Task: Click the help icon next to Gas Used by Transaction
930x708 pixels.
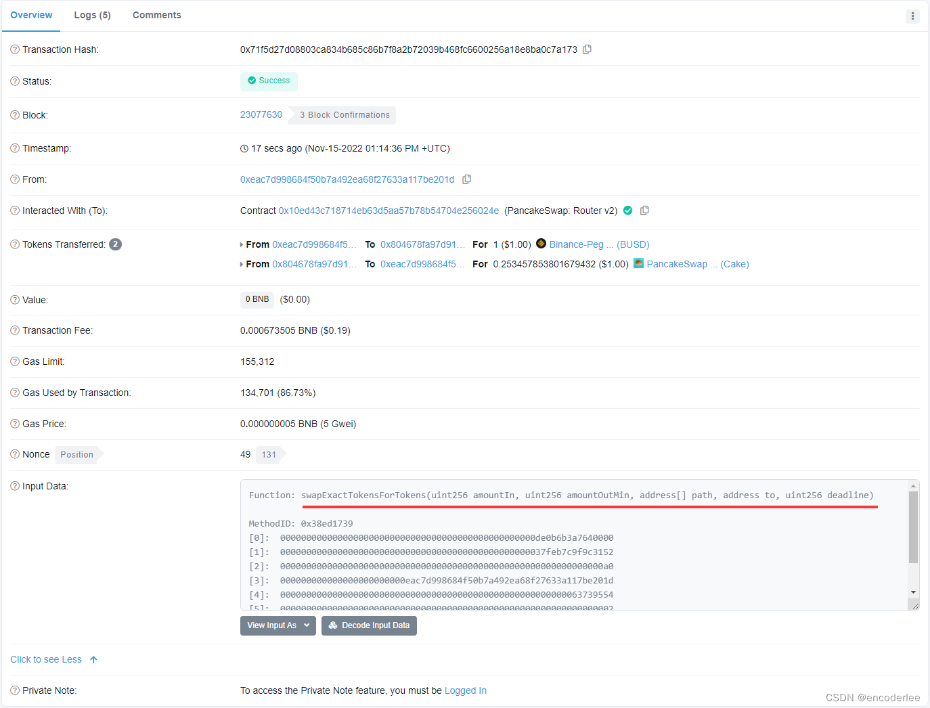Action: [x=15, y=393]
